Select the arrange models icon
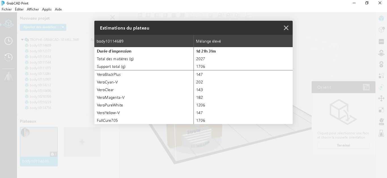 point(381,76)
